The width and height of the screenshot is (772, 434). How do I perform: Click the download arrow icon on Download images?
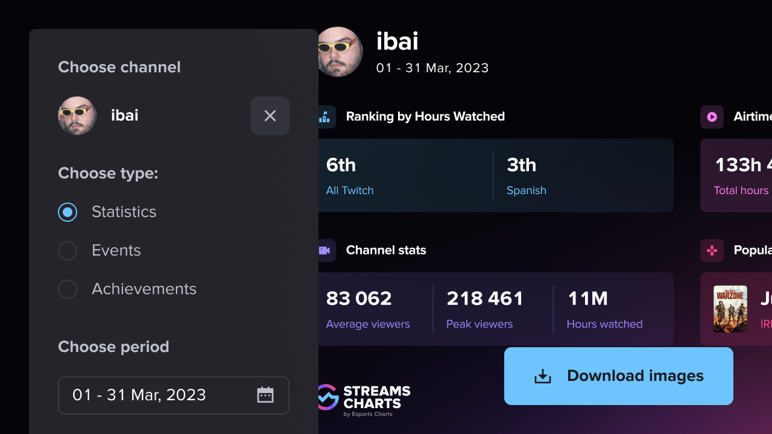(542, 376)
